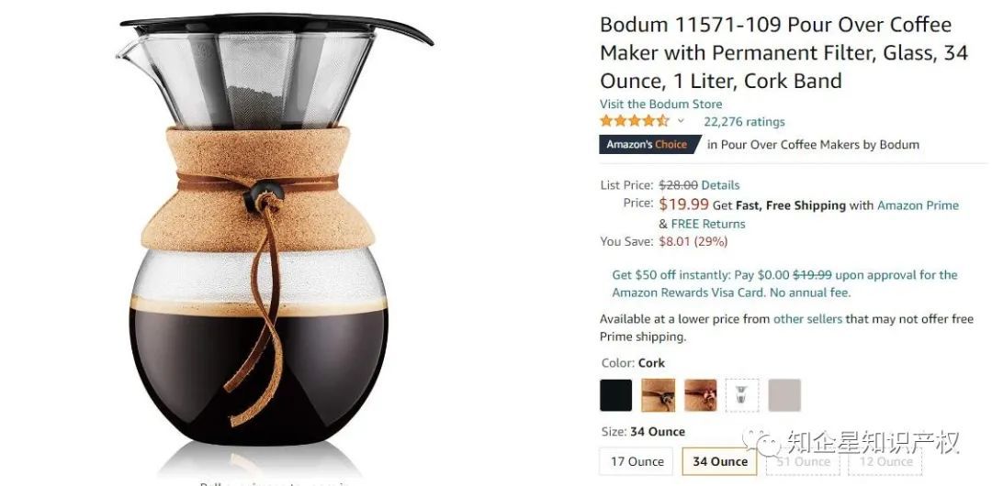
Task: Open the FREE Returns link
Action: (x=708, y=224)
